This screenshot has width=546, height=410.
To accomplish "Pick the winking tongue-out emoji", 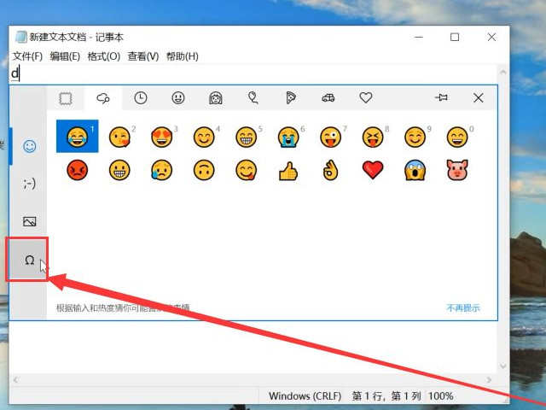I will (x=330, y=137).
